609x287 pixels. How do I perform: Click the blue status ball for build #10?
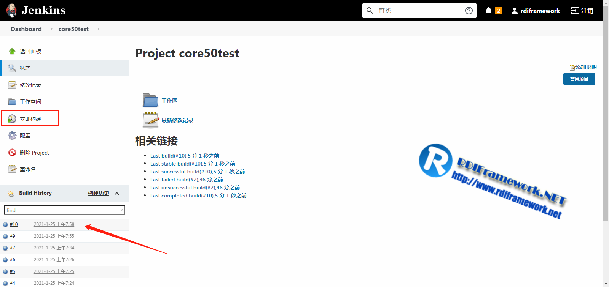(5, 225)
